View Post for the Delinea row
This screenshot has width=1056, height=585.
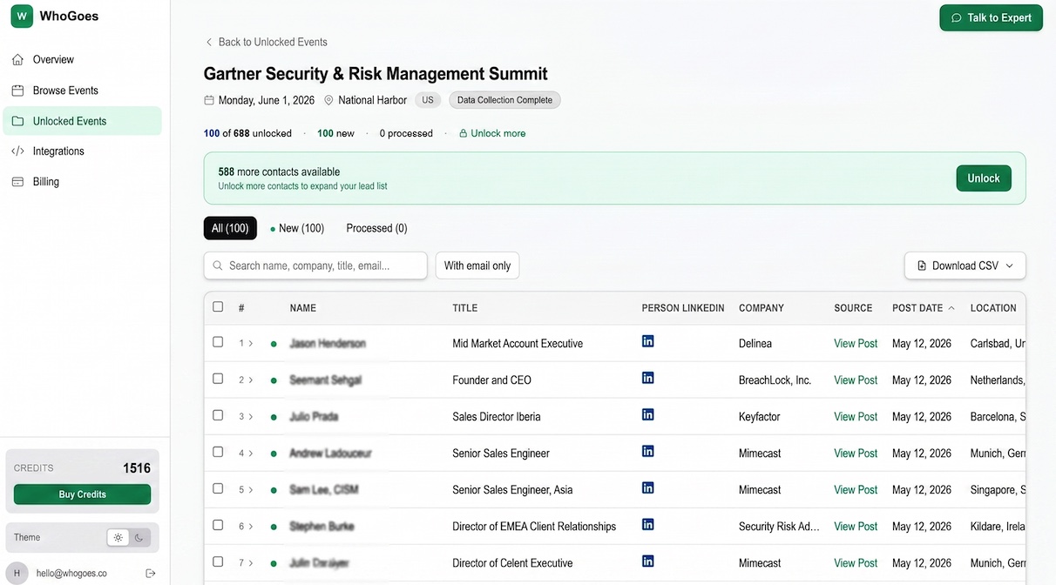(856, 344)
